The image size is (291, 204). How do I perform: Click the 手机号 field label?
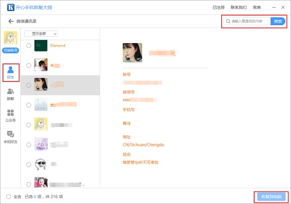point(129,110)
